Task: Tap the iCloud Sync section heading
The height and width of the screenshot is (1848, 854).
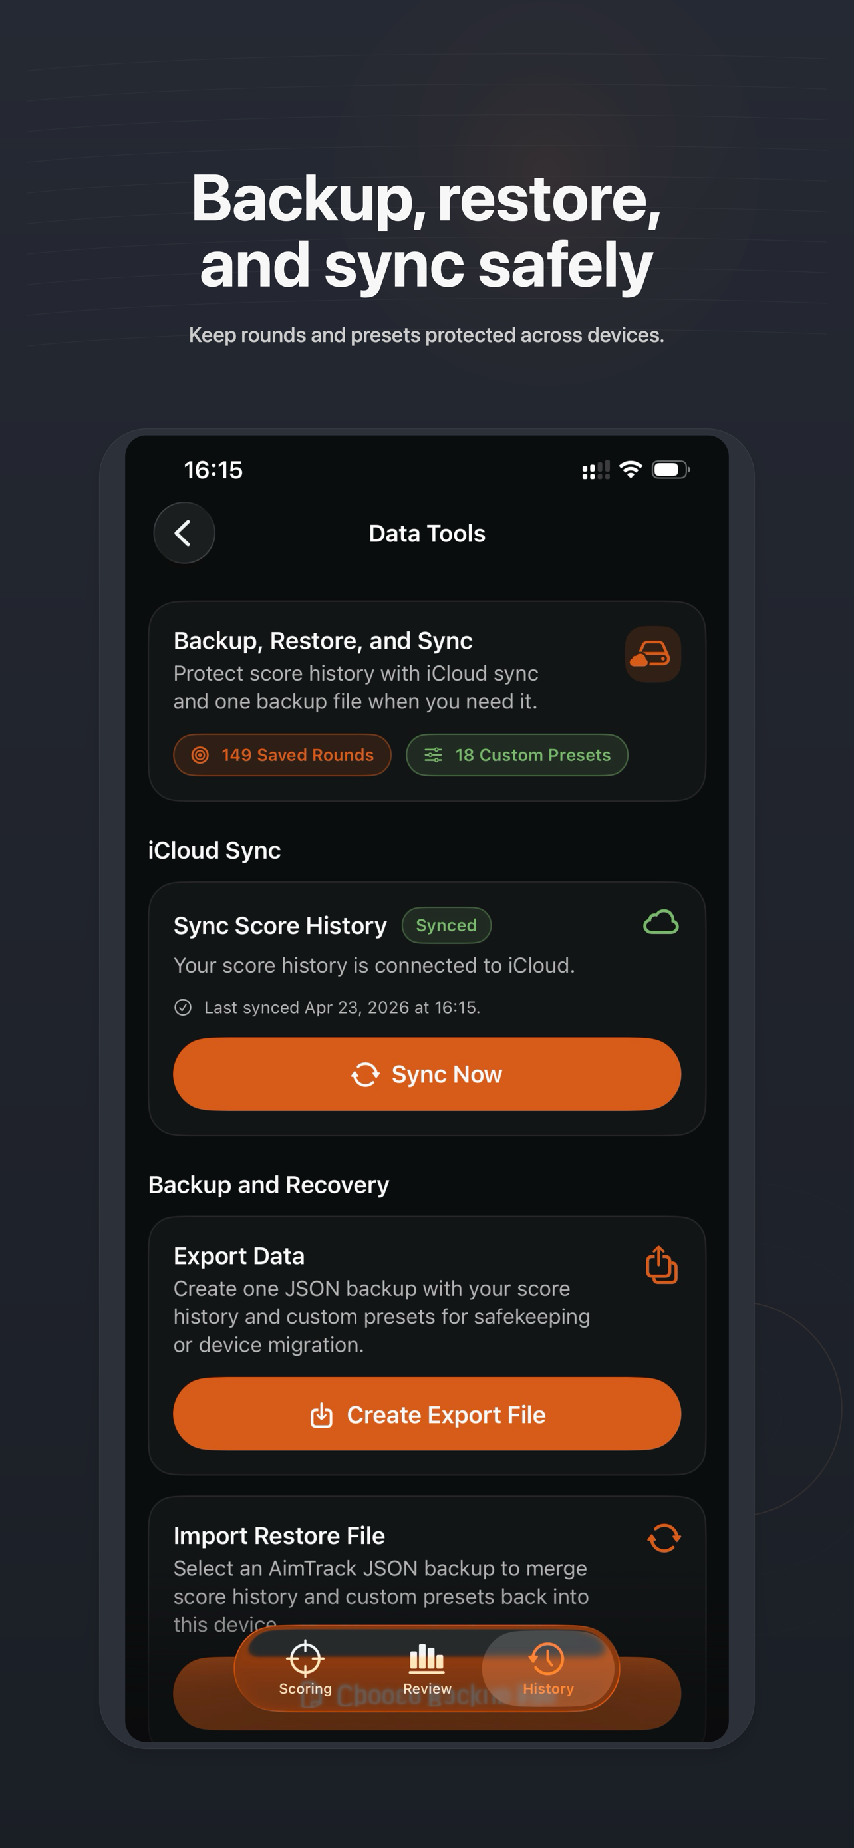Action: (x=214, y=851)
